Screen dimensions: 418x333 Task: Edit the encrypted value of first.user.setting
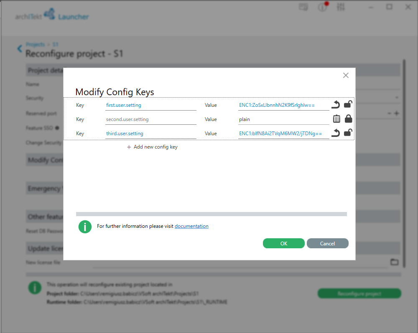coord(284,105)
